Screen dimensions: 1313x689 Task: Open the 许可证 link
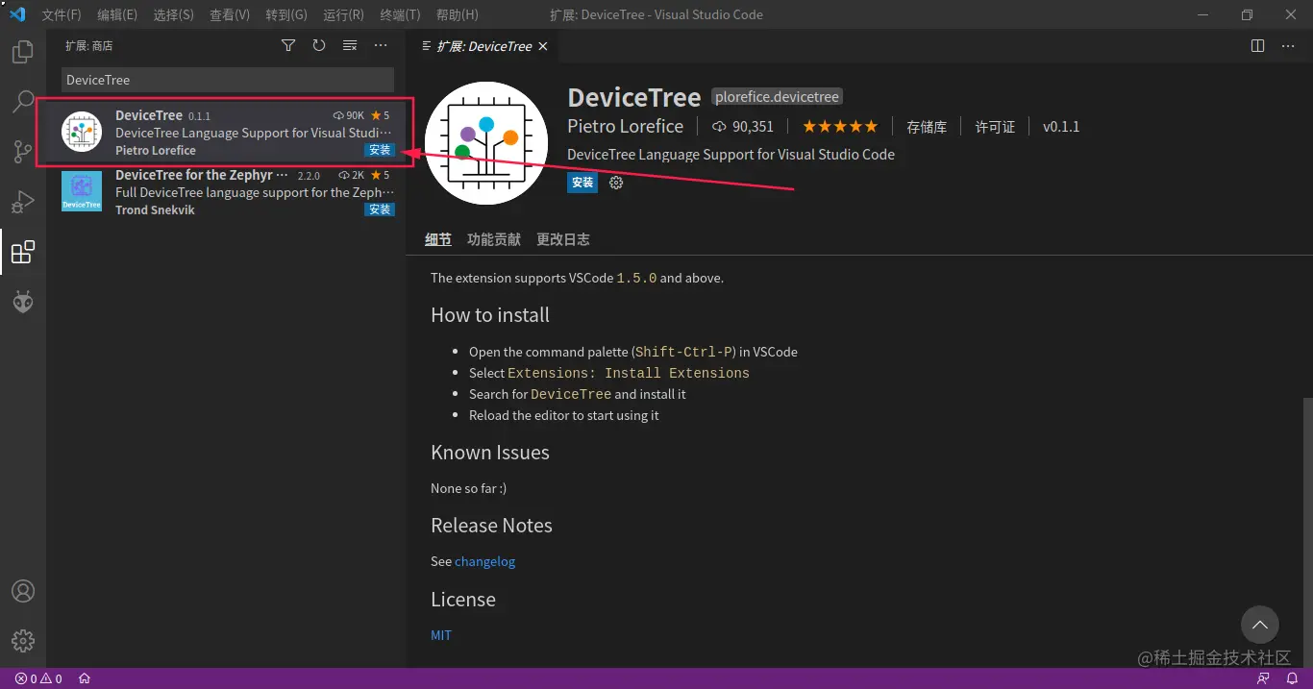tap(995, 127)
